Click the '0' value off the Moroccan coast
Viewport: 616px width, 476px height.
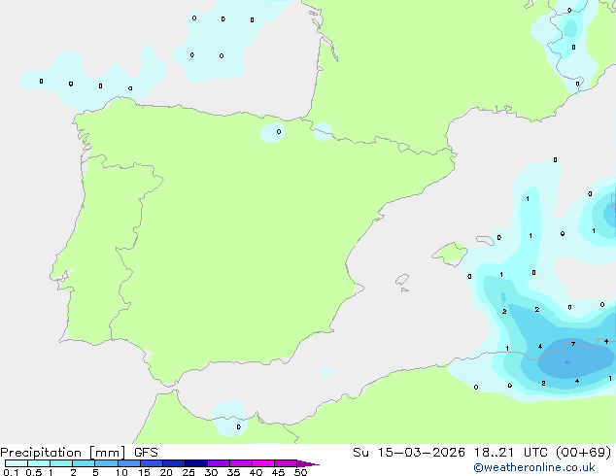coord(238,426)
